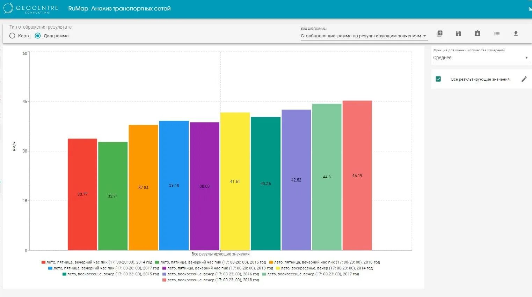This screenshot has height=297, width=532.
Task: Edit 'Все результирующие значения' with pencil icon
Action: (x=524, y=79)
